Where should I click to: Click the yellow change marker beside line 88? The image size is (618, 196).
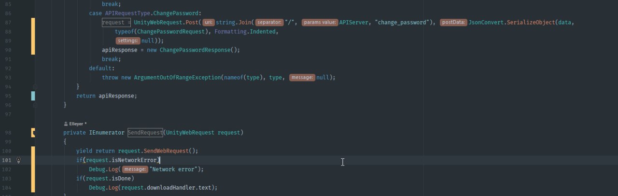pos(33,36)
